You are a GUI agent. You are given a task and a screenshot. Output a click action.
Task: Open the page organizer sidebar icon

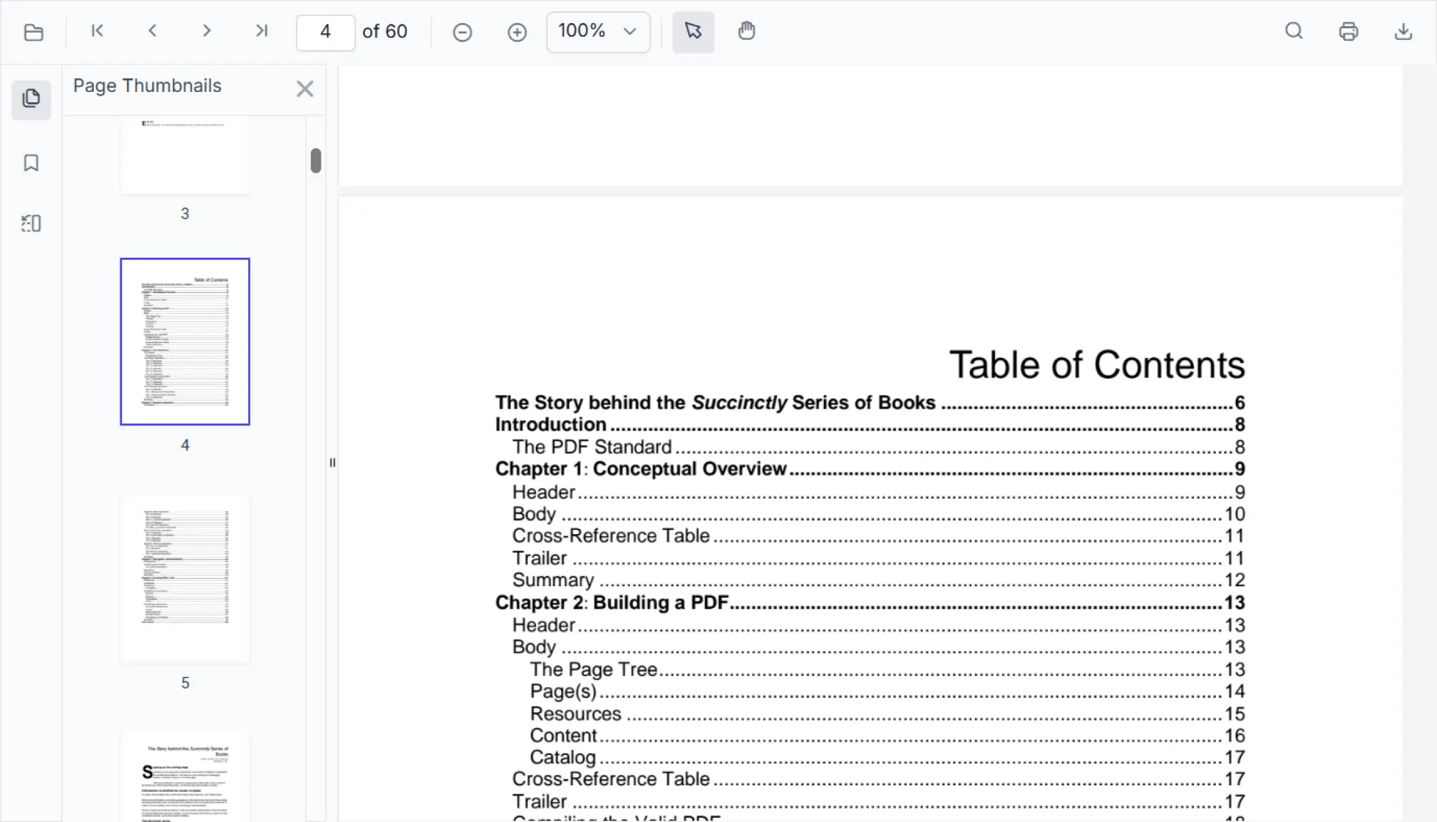[x=31, y=223]
